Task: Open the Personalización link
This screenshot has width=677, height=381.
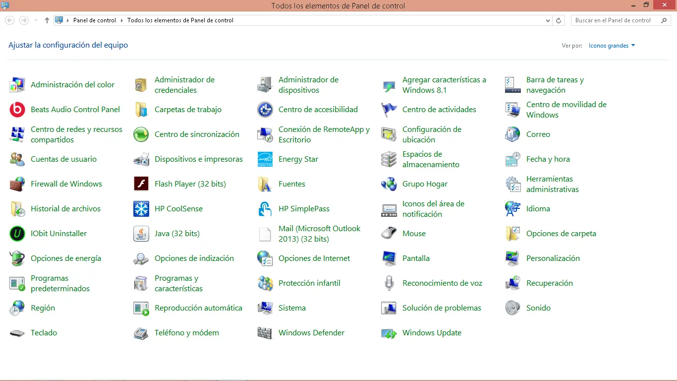Action: (x=553, y=258)
